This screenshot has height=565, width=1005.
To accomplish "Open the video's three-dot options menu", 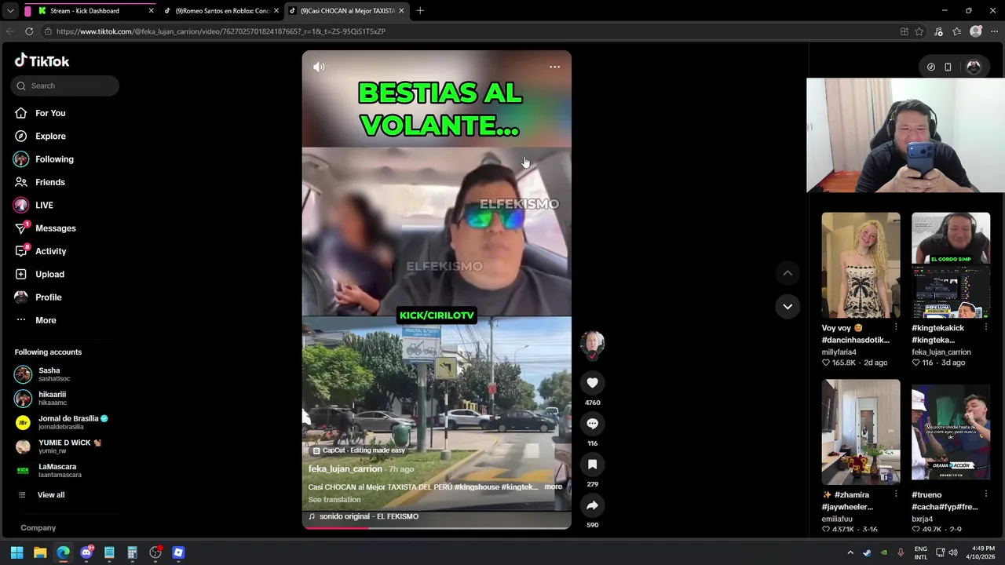I will [x=554, y=67].
